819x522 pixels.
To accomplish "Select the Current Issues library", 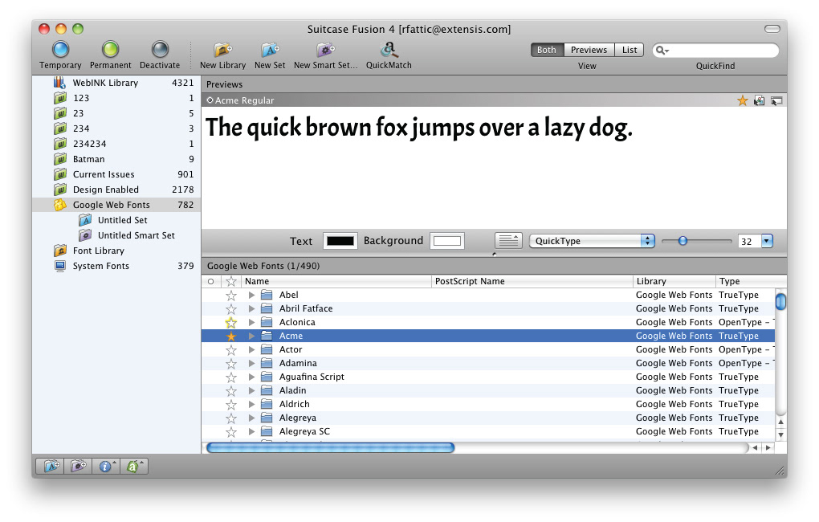I will click(116, 174).
